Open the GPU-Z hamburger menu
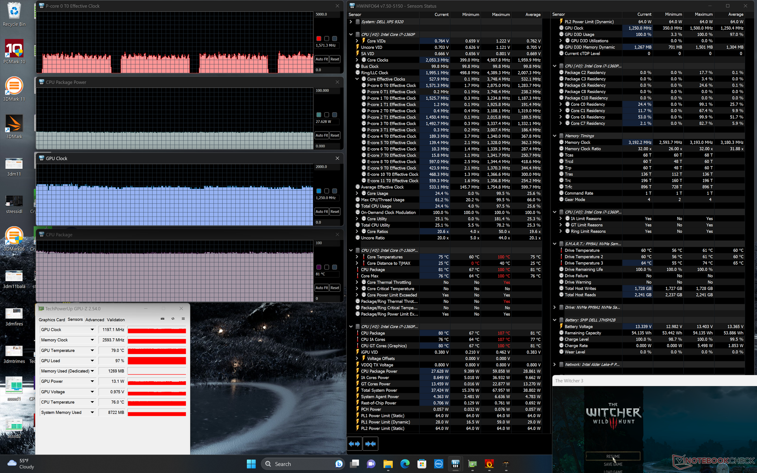757x473 pixels. [x=183, y=319]
